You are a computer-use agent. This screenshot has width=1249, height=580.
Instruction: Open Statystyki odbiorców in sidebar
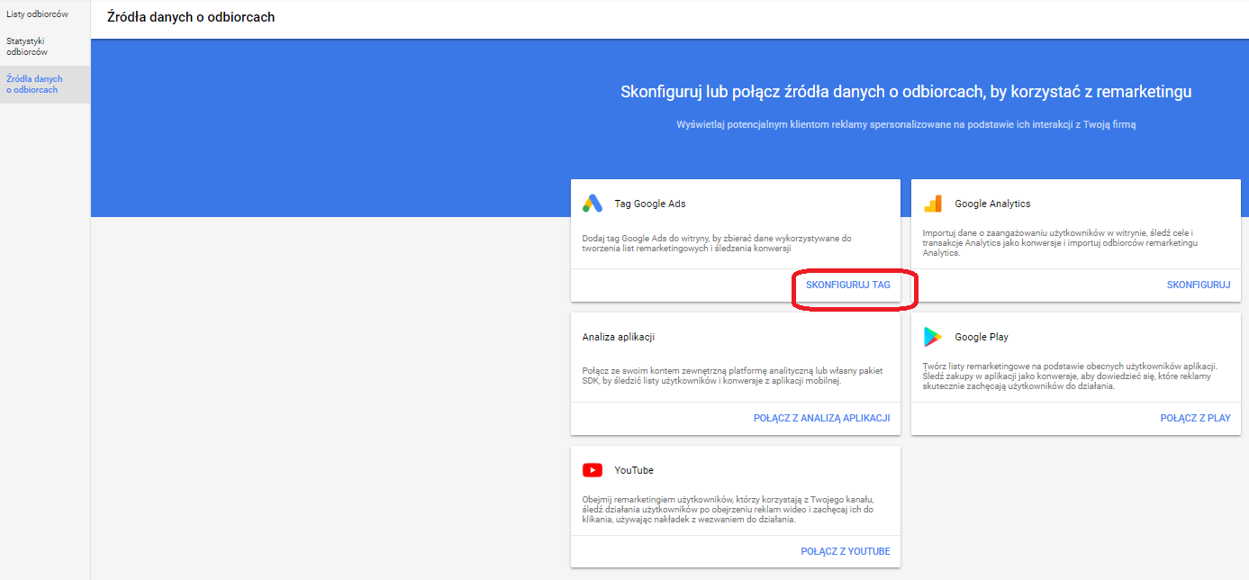coord(27,47)
